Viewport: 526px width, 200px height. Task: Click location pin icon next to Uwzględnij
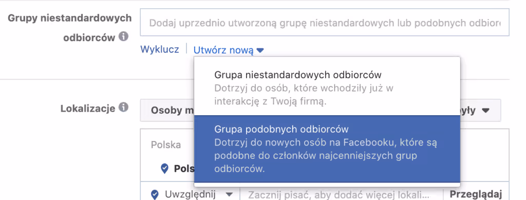[x=155, y=194]
